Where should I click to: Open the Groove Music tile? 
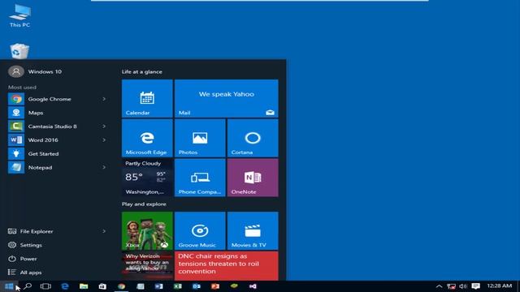pyautogui.click(x=200, y=230)
